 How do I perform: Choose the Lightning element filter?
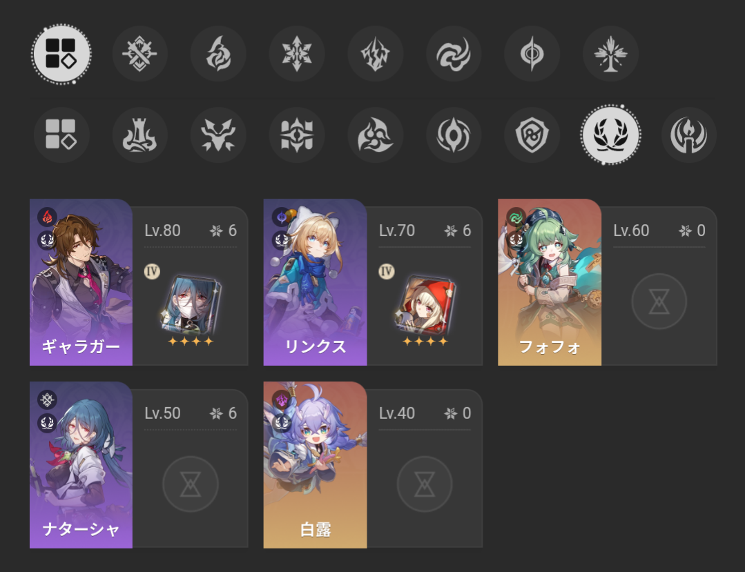[x=376, y=54]
